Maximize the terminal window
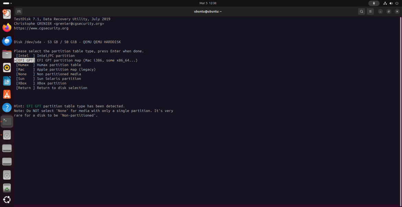Viewport: 402px width, 207px height. pos(389,12)
